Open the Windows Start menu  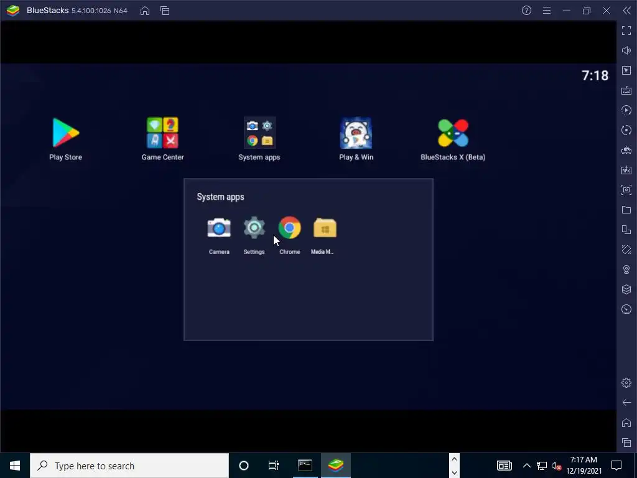(15, 466)
